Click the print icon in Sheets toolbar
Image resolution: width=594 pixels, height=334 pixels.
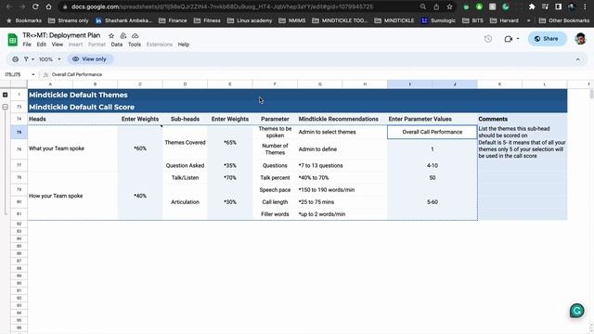tap(15, 59)
